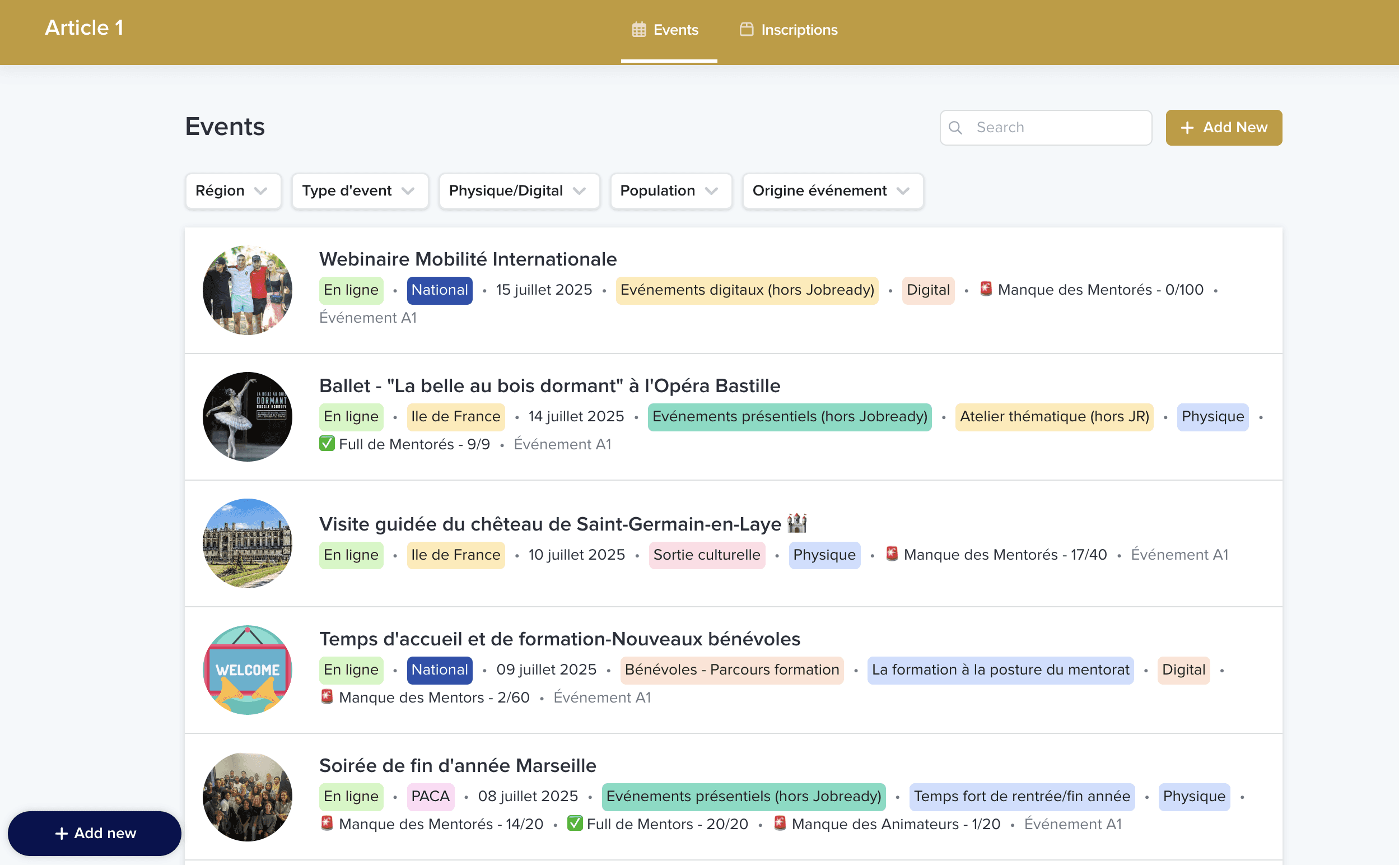Click La formation à la posture du mentorat tag
The width and height of the screenshot is (1399, 865).
coord(1000,670)
